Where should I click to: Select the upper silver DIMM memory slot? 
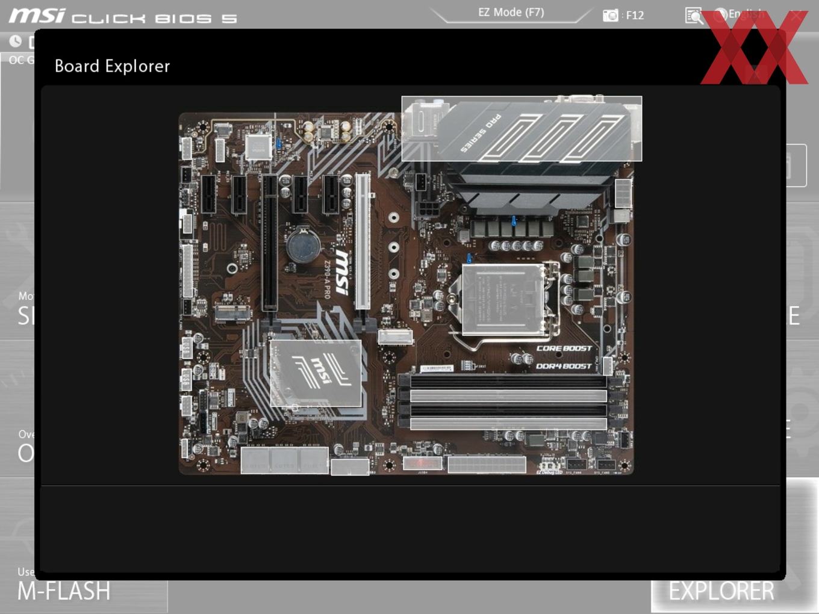pyautogui.click(x=509, y=395)
